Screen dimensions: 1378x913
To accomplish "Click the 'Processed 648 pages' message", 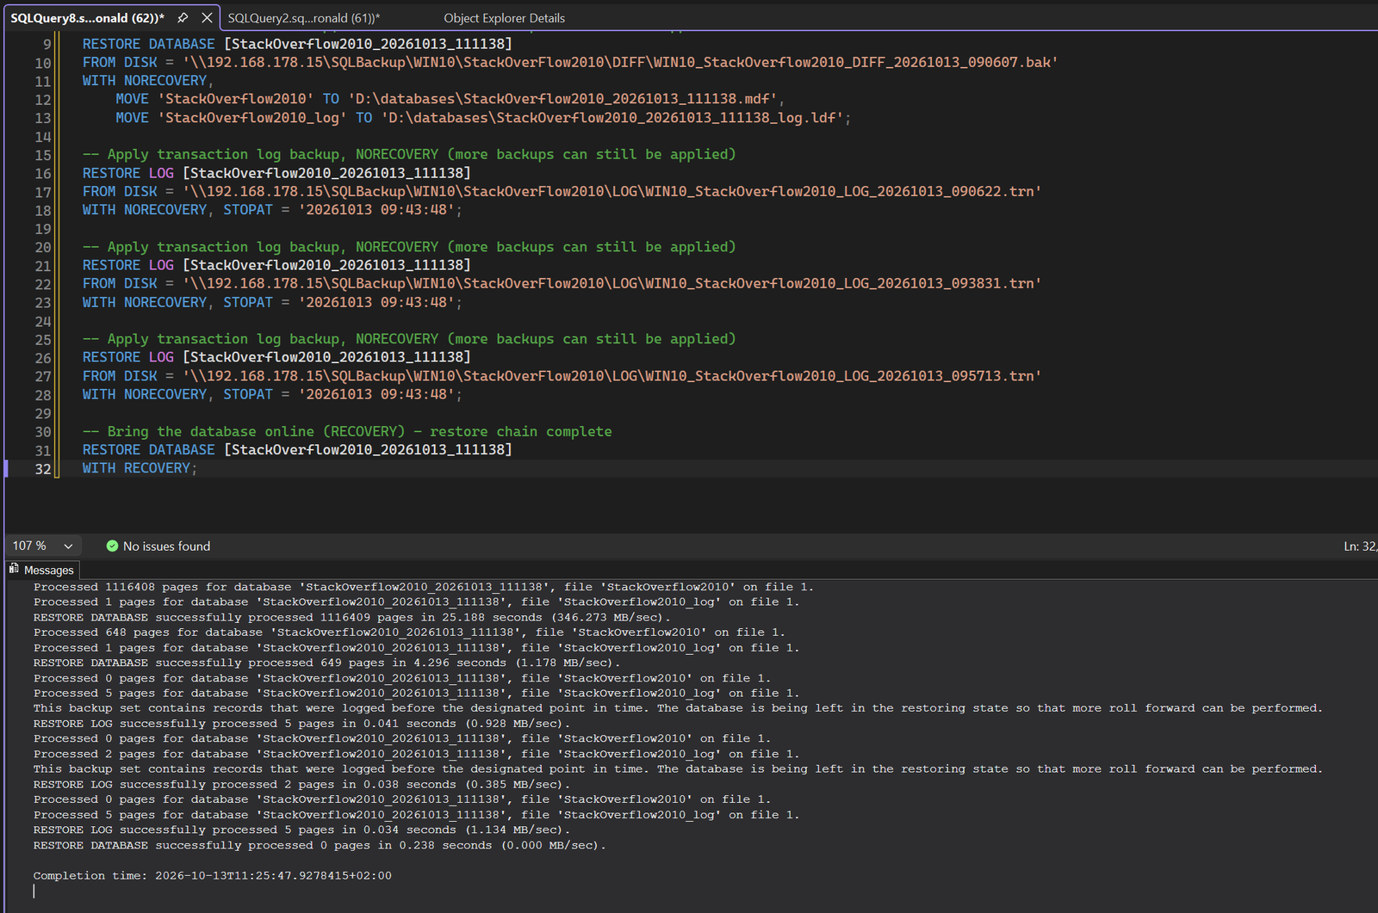I will (408, 632).
